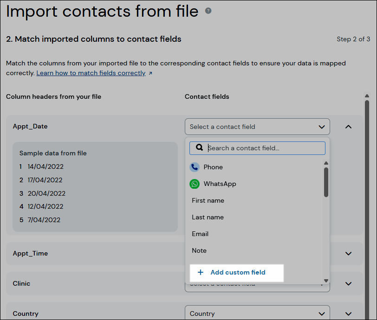Expand the Clinic row

pyautogui.click(x=348, y=283)
